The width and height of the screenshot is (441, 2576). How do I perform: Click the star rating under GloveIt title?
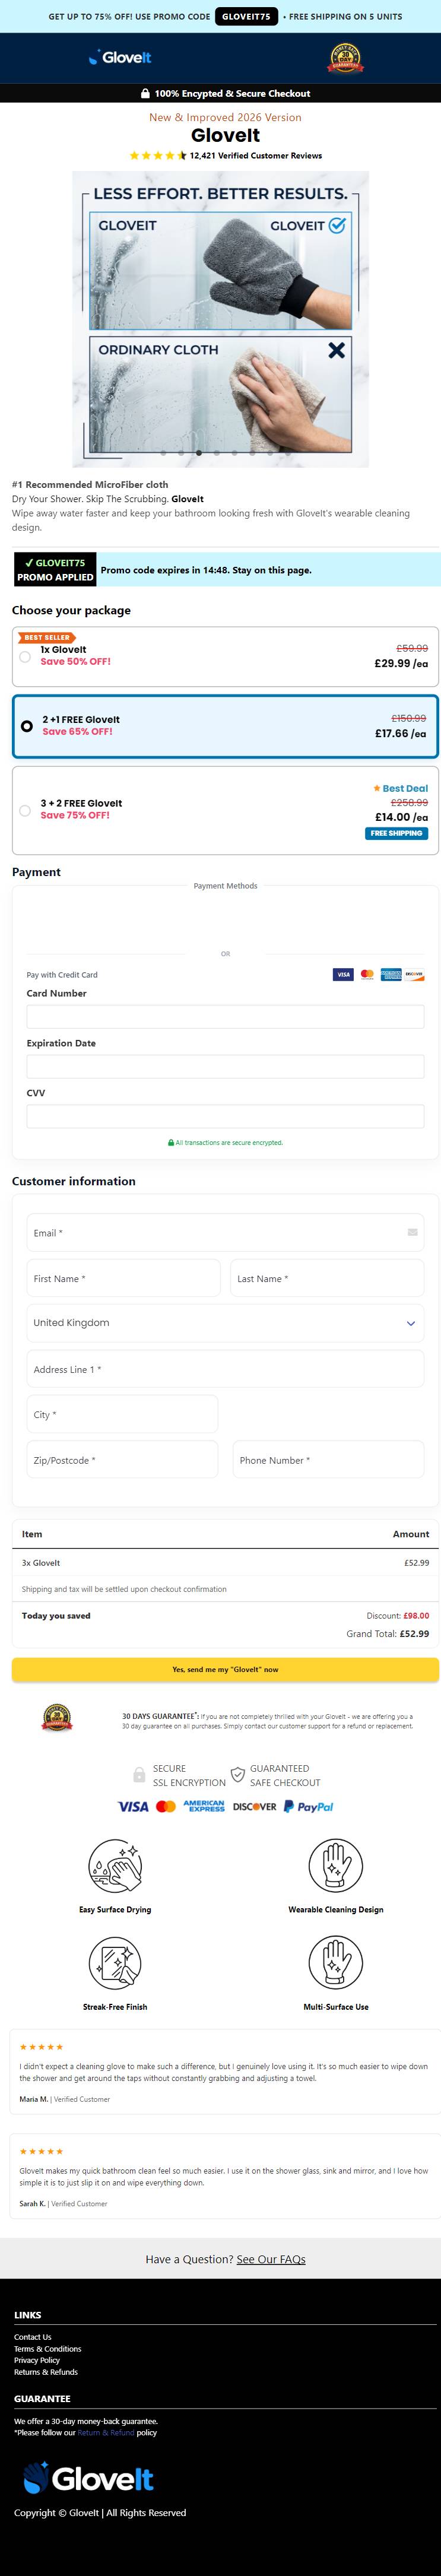[x=158, y=156]
